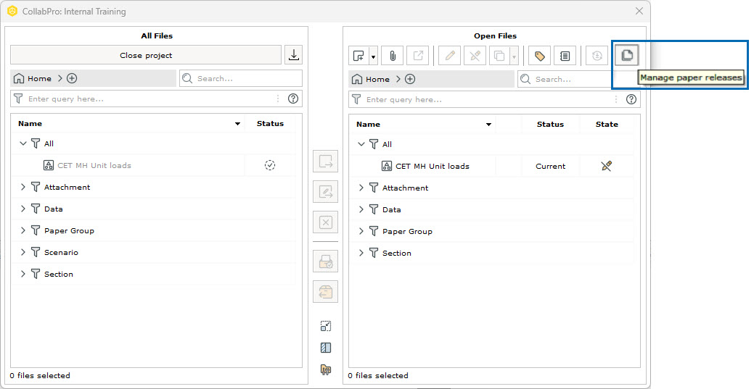Focus the All Files search field

pyautogui.click(x=241, y=78)
